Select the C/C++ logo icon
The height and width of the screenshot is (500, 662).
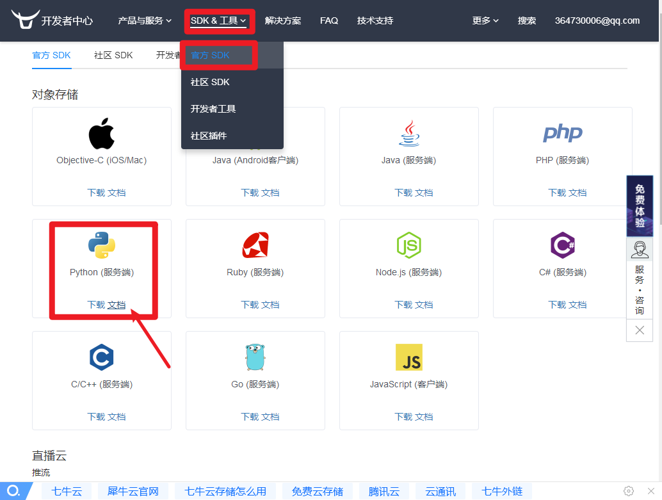(x=101, y=357)
